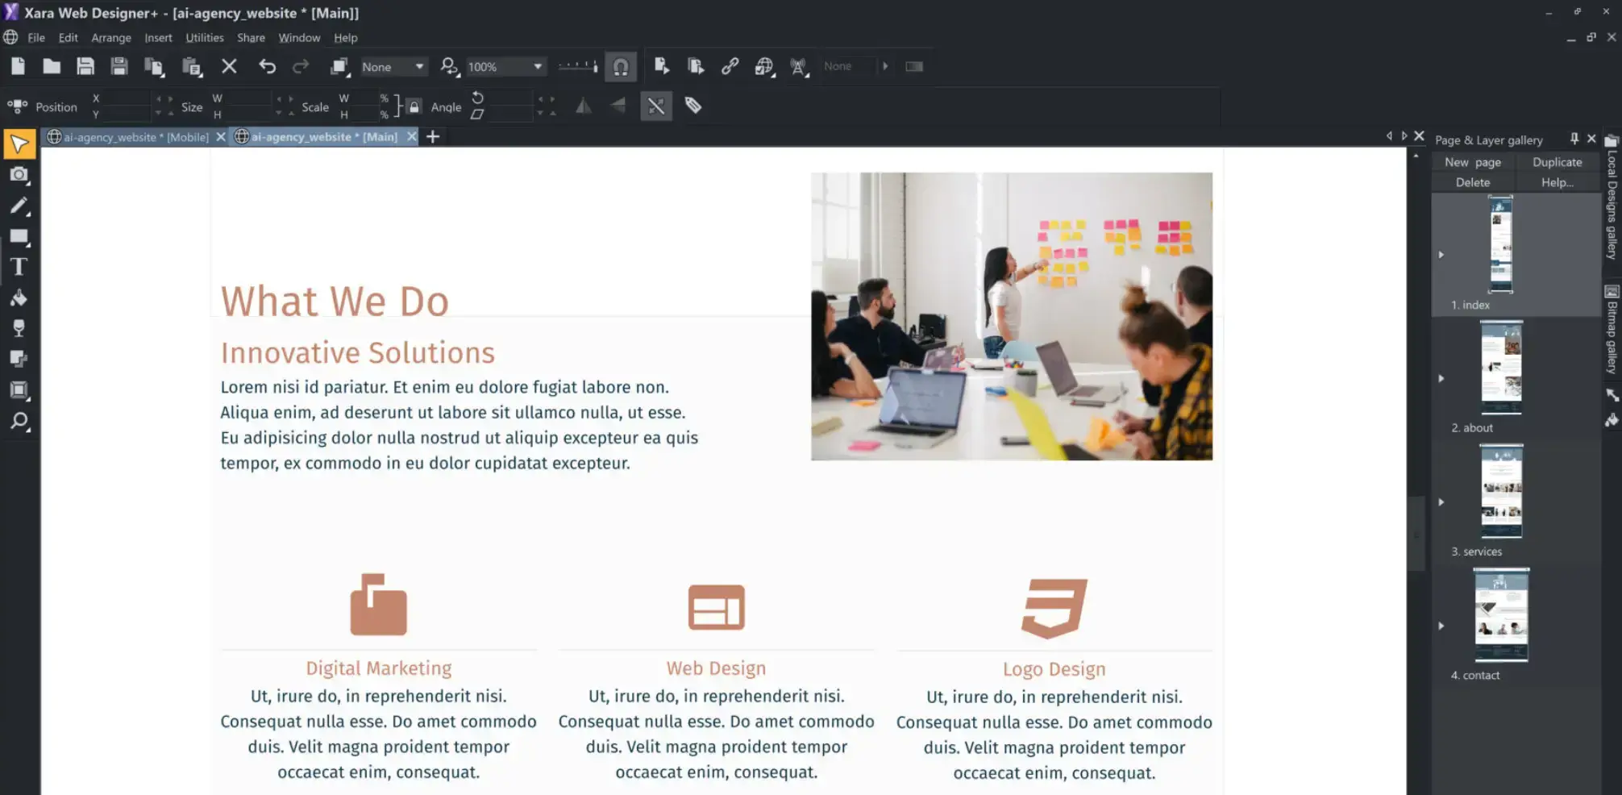
Task: Select the Text tool
Action: (x=19, y=266)
